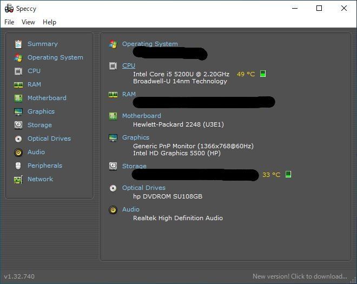The height and width of the screenshot is (284, 357).
Task: Click the RAM stick icon in sidebar
Action: pos(18,85)
